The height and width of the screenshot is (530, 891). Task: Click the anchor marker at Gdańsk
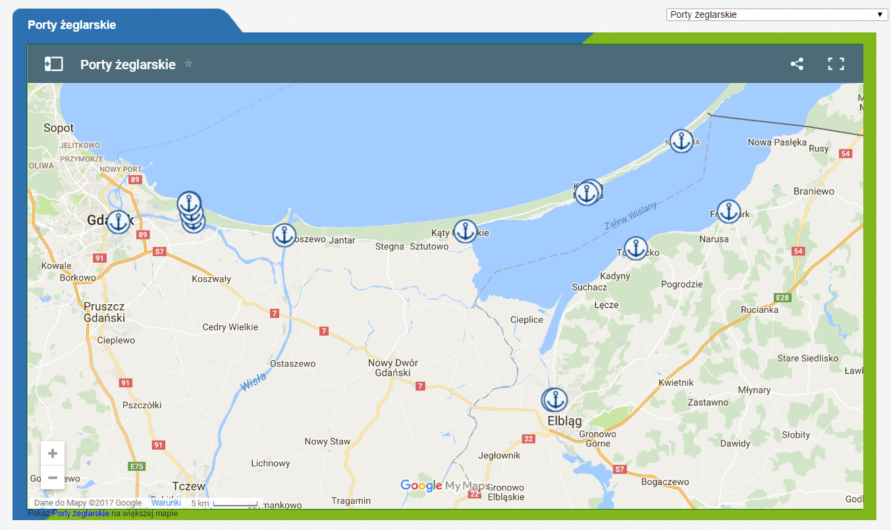(x=119, y=222)
